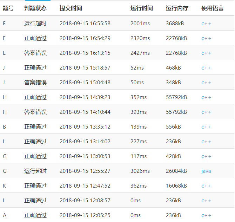
Task: Click the 运行时间 column header
Action: [x=142, y=8]
